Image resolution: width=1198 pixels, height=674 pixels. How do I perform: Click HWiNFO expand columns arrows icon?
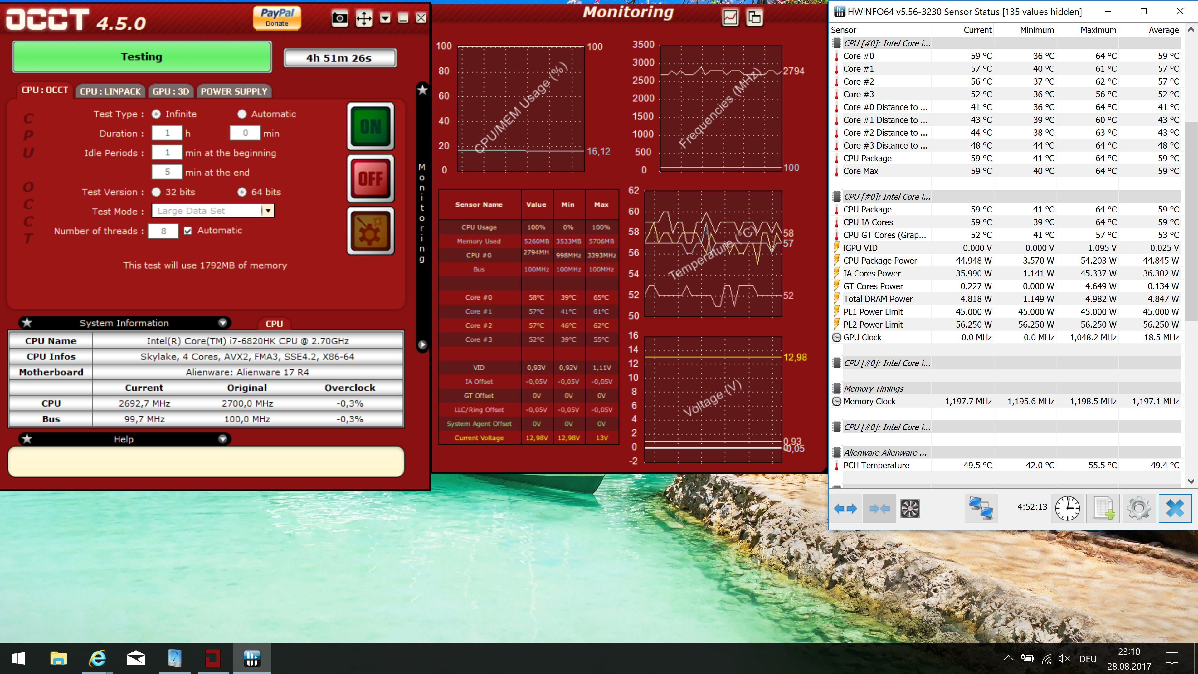point(845,508)
